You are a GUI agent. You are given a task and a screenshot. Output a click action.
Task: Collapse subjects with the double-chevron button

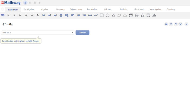click(x=2, y=9)
